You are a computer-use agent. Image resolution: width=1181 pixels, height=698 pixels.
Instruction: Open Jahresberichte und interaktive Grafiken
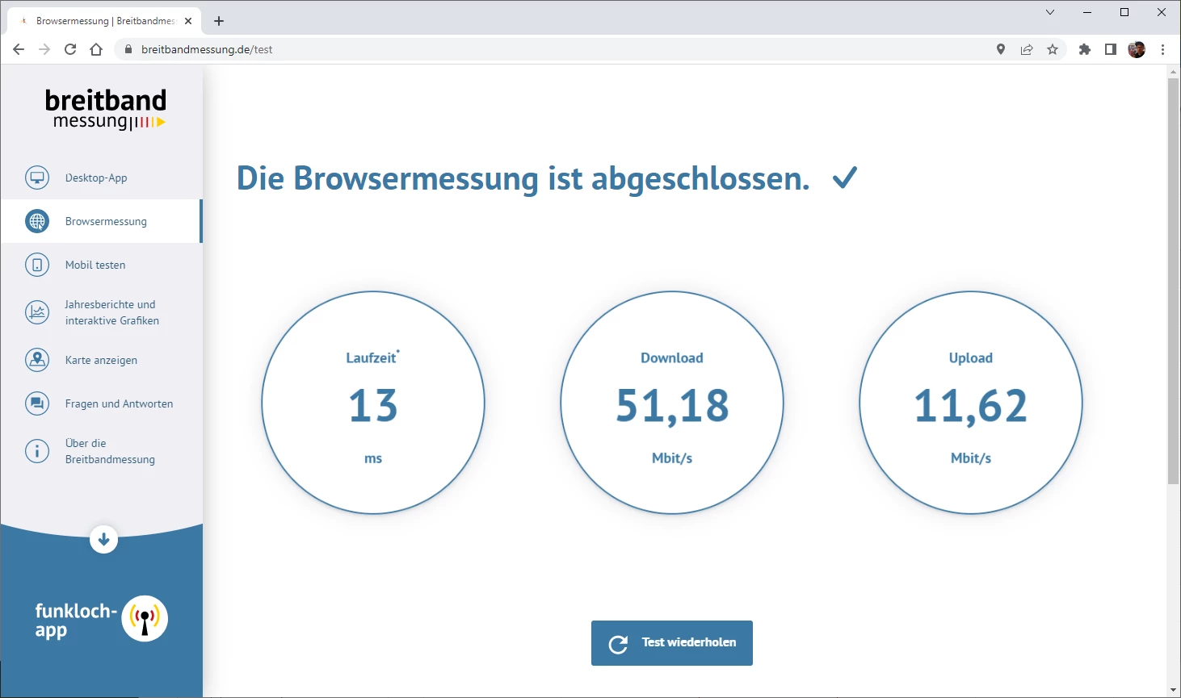pos(101,312)
